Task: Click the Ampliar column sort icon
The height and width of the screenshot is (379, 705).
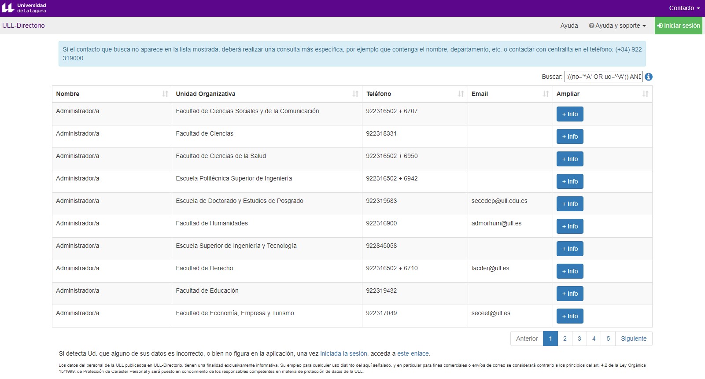Action: (645, 94)
